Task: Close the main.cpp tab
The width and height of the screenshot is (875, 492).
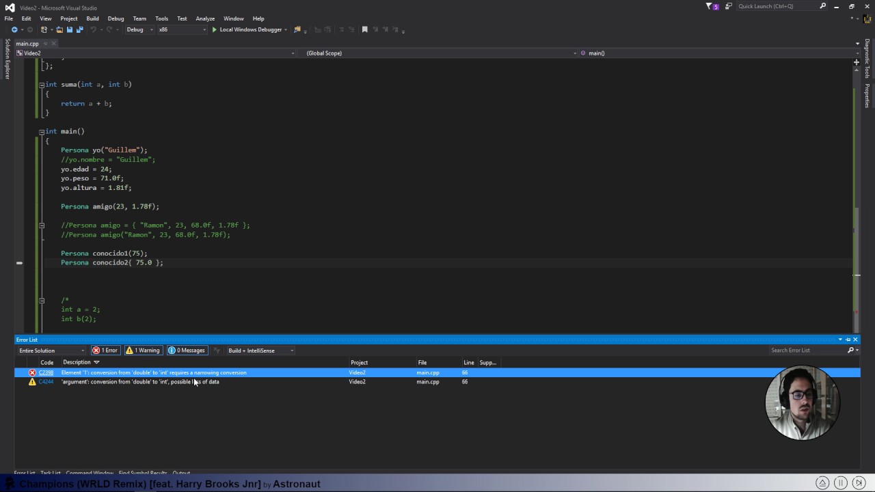Action: tap(54, 44)
